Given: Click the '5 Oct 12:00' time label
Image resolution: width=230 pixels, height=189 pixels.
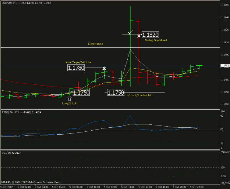Looking at the screenshot, I should pos(111,187).
